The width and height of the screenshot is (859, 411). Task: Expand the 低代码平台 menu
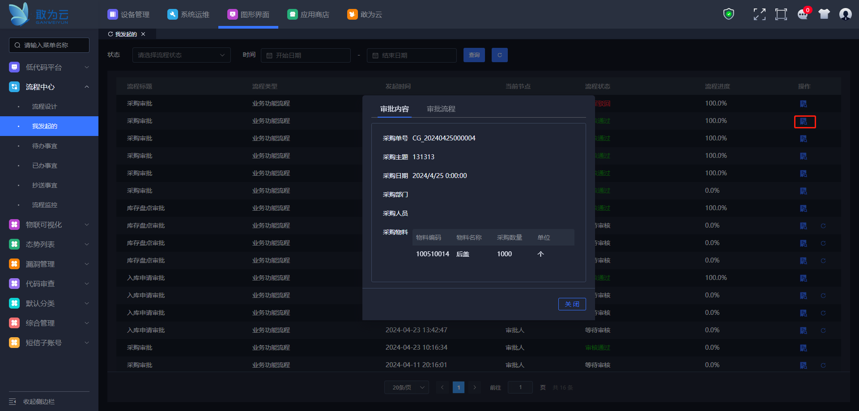coord(49,67)
